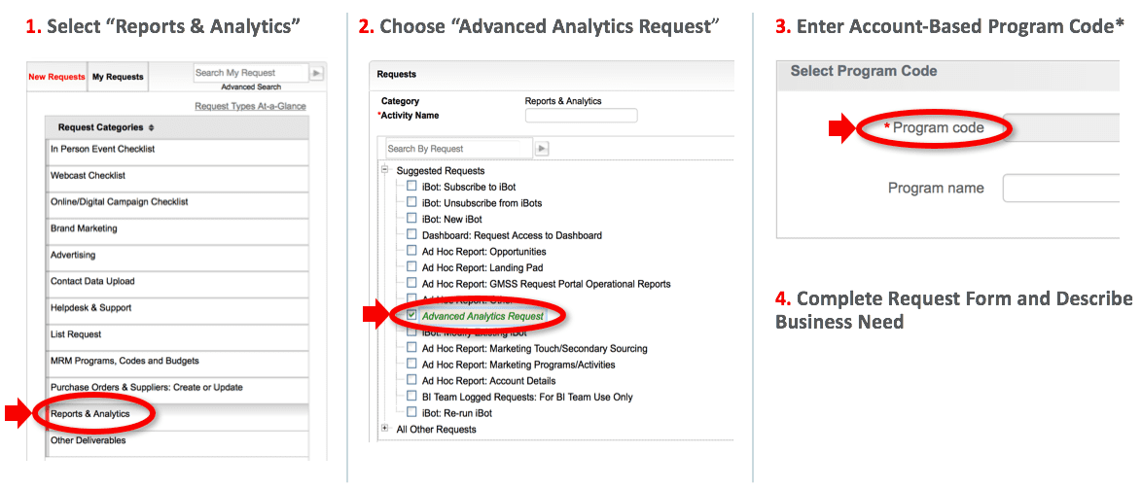Focus the Program name text field
Screen dimensions: 1142x489
coord(1060,188)
